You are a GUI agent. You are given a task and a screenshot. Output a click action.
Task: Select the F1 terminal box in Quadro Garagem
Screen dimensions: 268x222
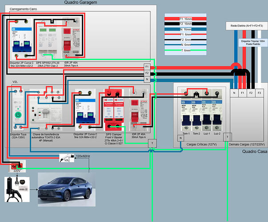[147, 66]
